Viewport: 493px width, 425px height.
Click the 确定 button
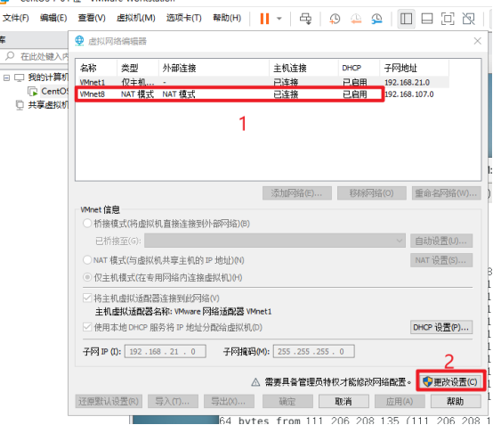tap(287, 401)
